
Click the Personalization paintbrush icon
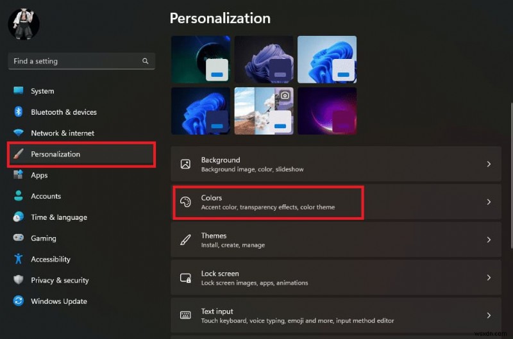point(19,154)
